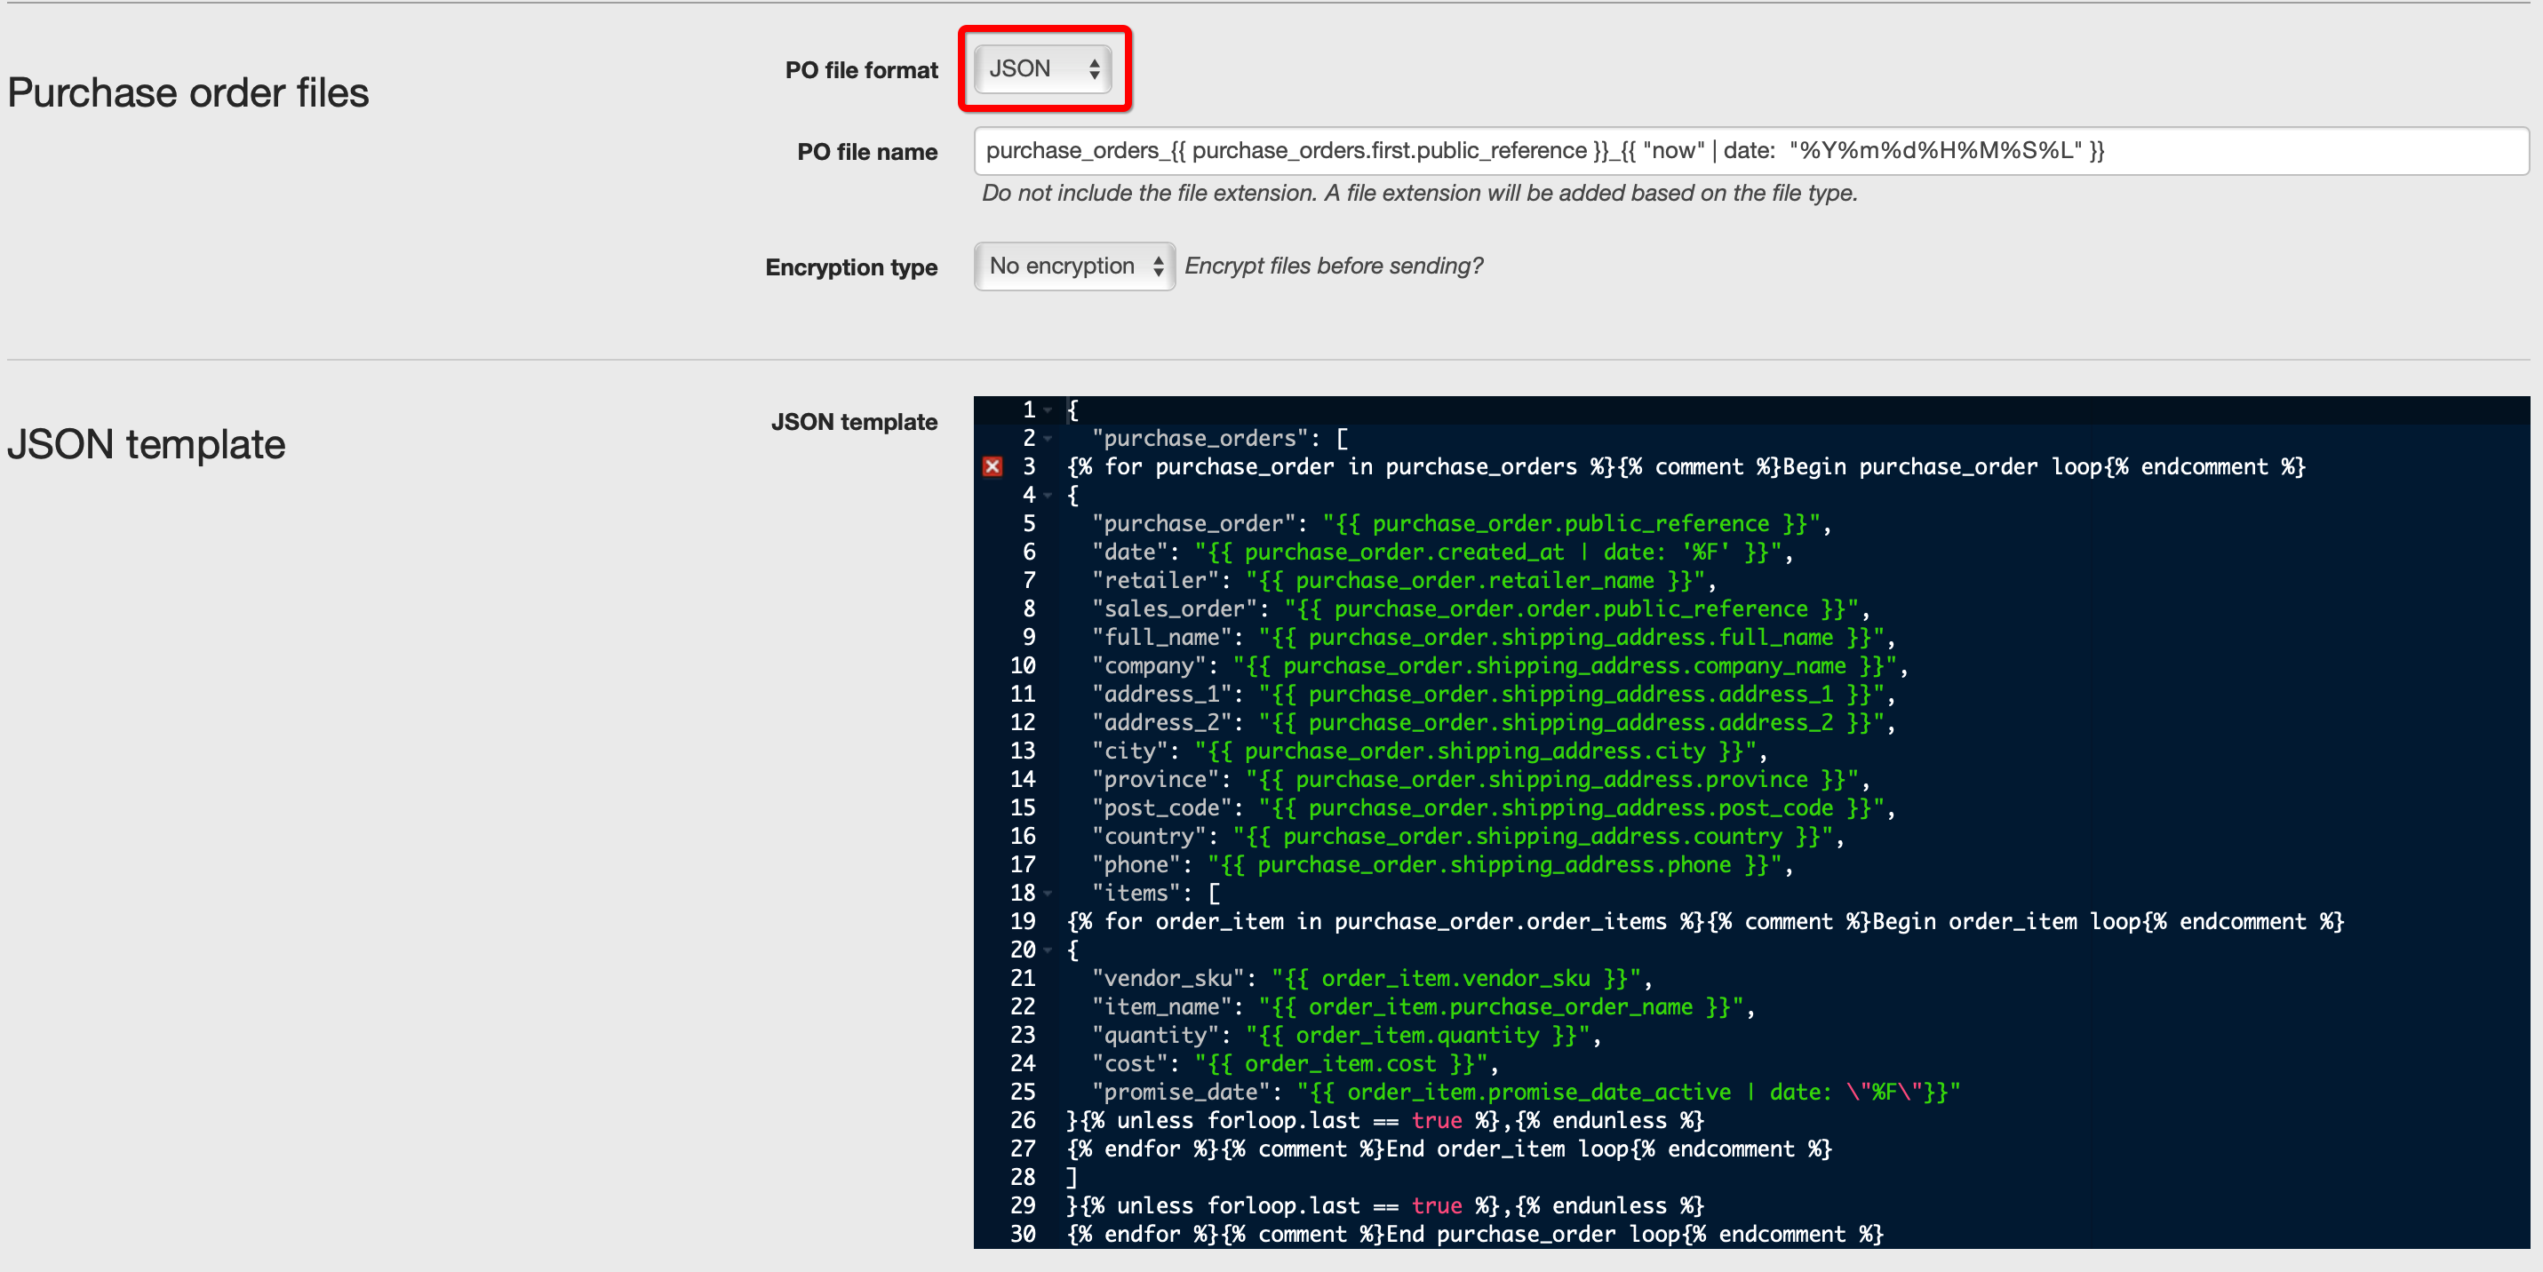The image size is (2543, 1272).
Task: Click the "province" line in template
Action: [x=1479, y=780]
